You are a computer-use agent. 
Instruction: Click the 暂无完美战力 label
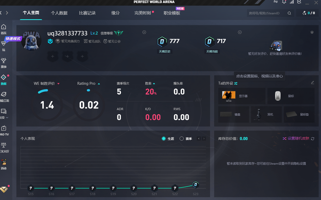[70, 41]
